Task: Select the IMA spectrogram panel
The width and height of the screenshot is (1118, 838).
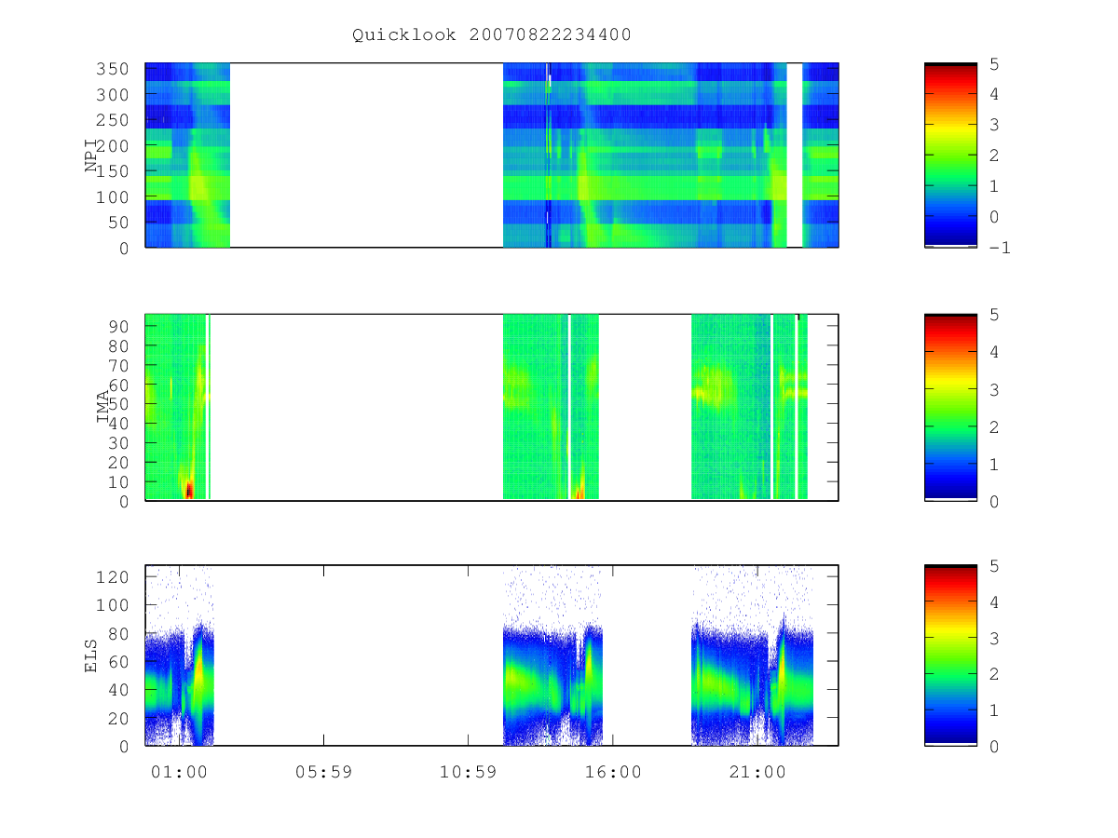Action: click(x=492, y=408)
